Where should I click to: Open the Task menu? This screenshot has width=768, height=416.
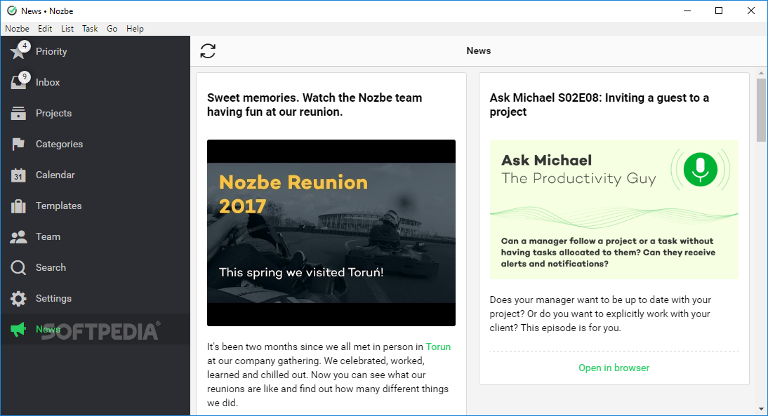coord(90,28)
